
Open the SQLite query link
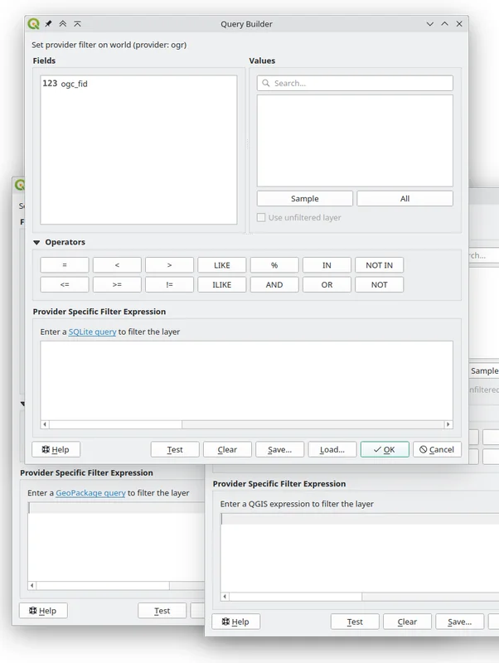click(x=92, y=331)
